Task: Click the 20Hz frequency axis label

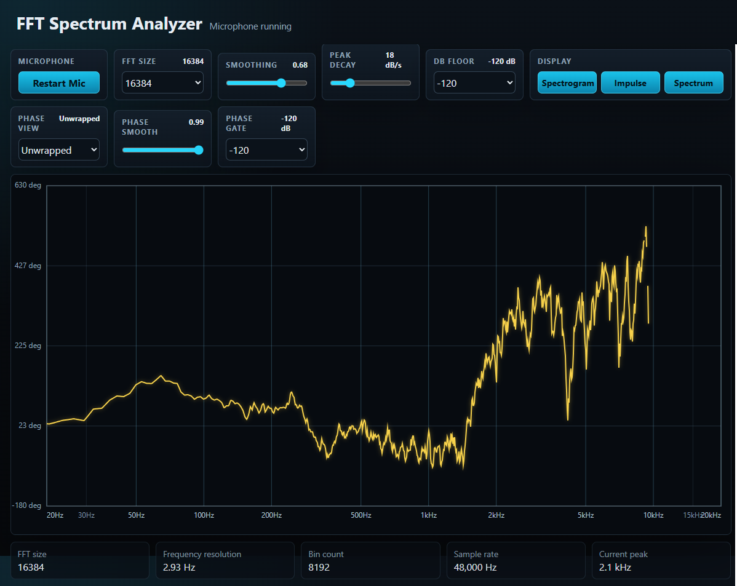Action: coord(55,515)
